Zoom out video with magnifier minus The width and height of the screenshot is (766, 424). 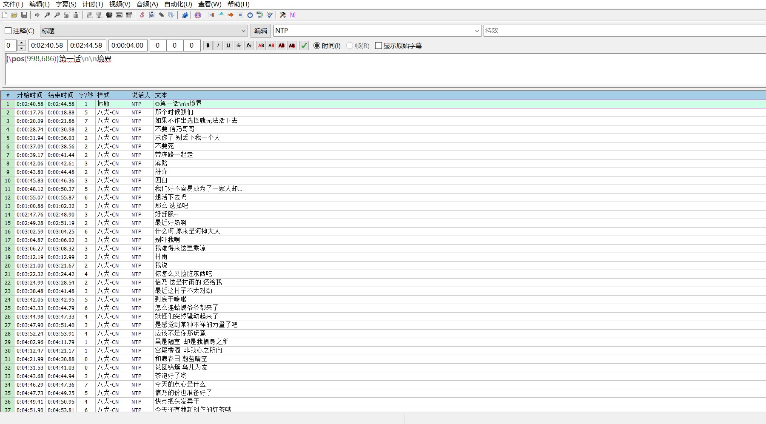[x=57, y=15]
